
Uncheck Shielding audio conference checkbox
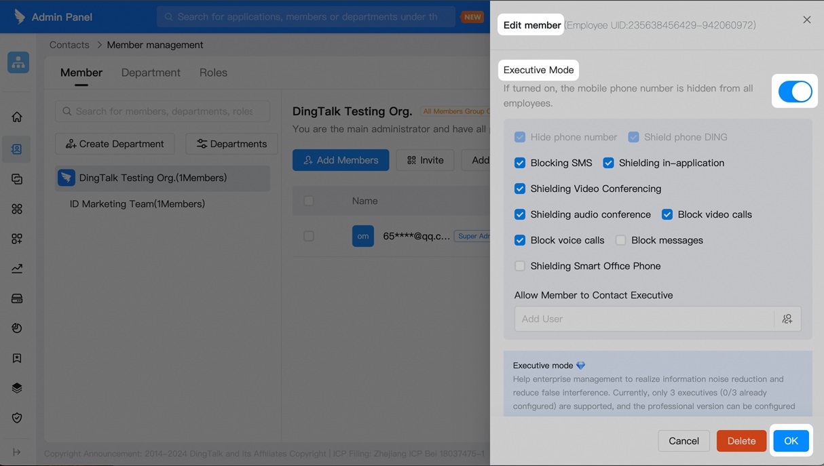pos(520,214)
